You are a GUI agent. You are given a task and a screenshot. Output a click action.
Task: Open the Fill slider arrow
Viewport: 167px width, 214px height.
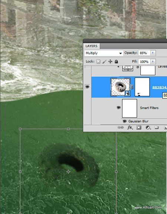click(x=153, y=62)
